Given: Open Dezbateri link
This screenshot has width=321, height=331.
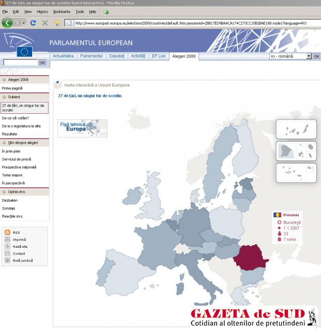Looking at the screenshot, I should (10, 200).
